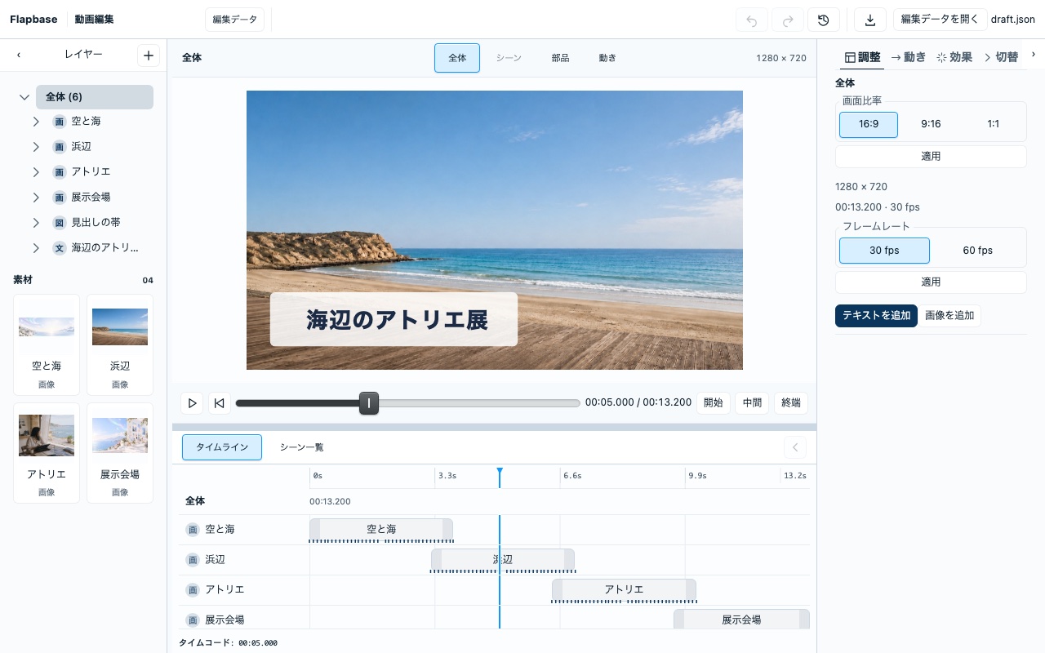Click the shape icon of 見出しの帯 layer
1045x653 pixels.
click(x=60, y=223)
